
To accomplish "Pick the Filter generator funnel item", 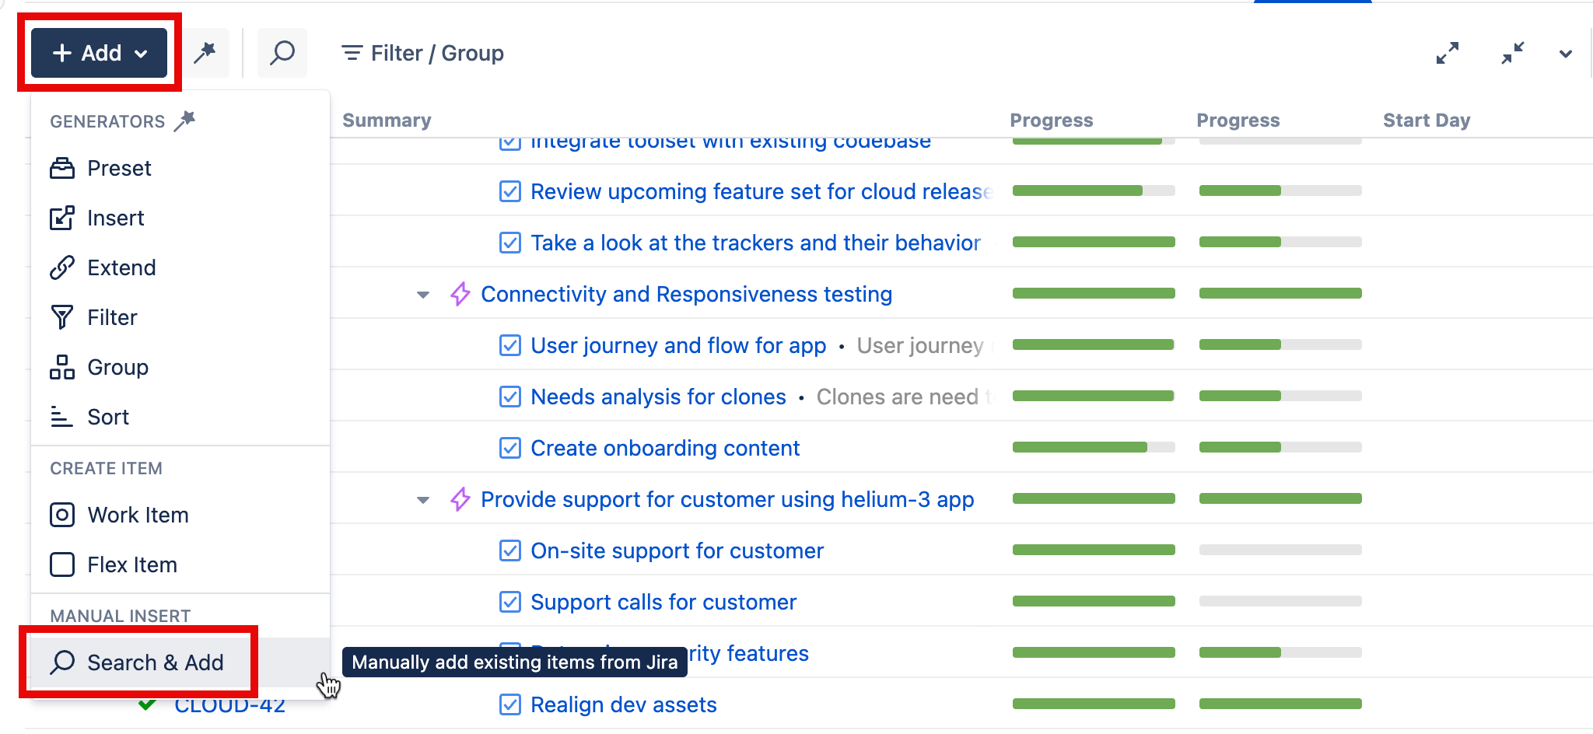I will pos(112,317).
